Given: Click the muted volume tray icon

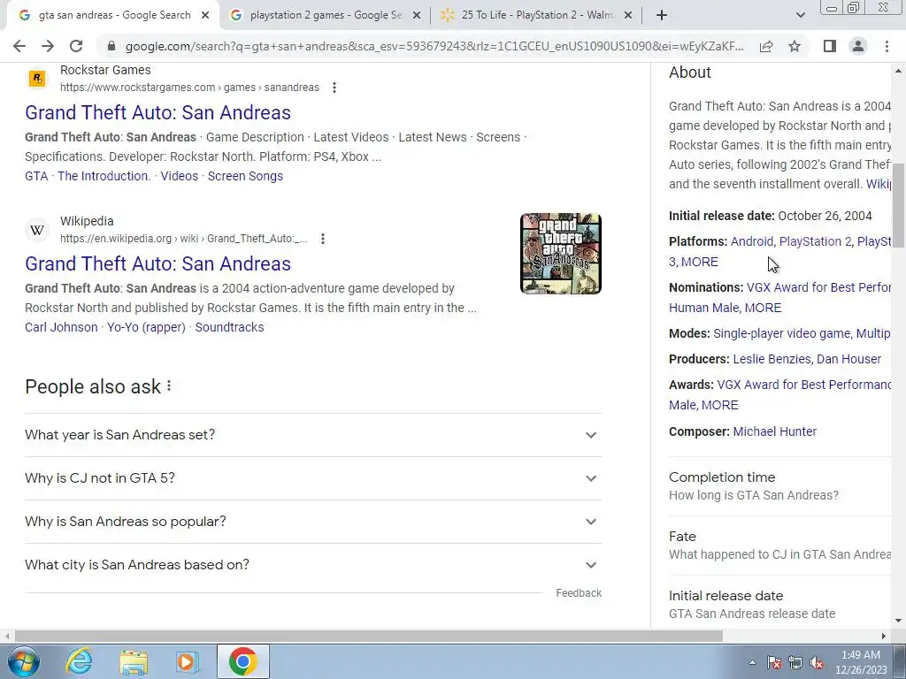Looking at the screenshot, I should click(x=817, y=663).
